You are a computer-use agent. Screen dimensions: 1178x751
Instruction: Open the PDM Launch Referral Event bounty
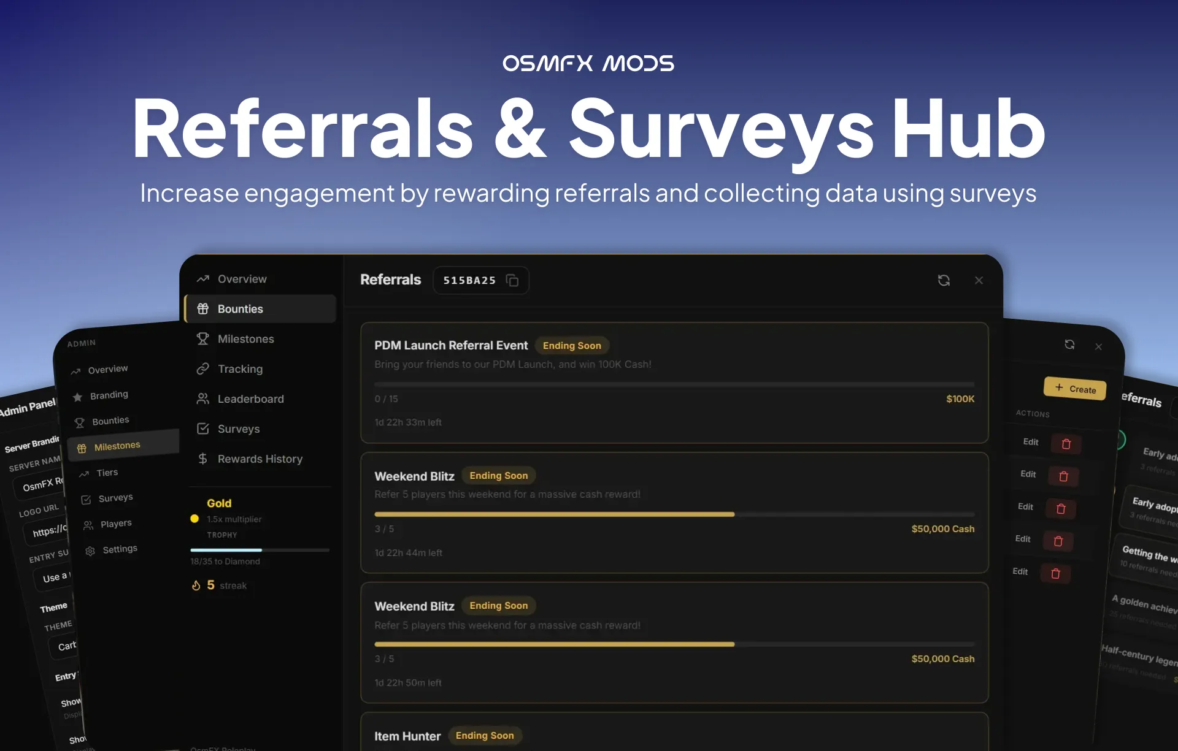click(674, 383)
